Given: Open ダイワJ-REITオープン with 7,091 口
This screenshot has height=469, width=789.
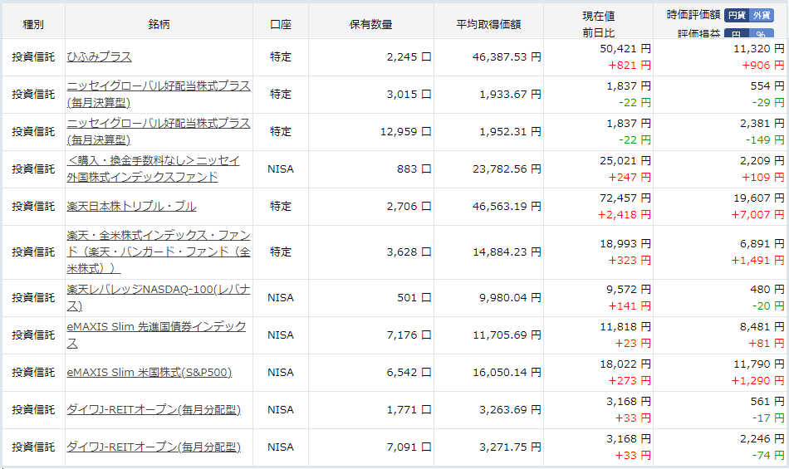Looking at the screenshot, I should (x=154, y=447).
